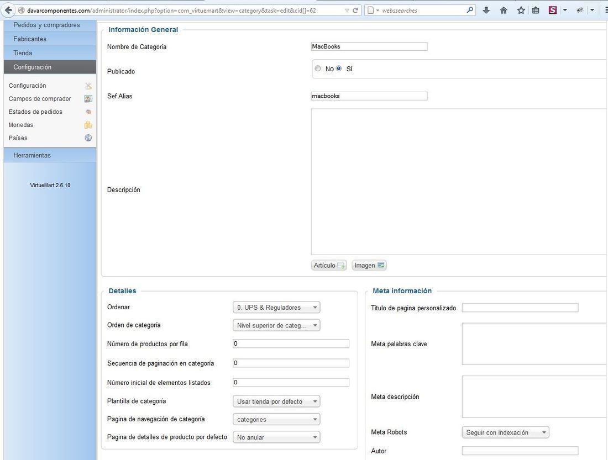This screenshot has height=460, width=608.
Task: Click the Países globe icon
Action: [x=88, y=138]
